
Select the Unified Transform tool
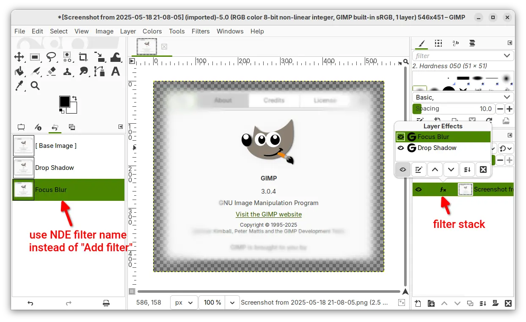(99, 57)
